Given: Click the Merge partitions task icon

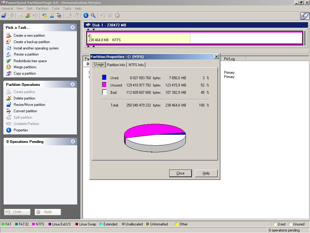Looking at the screenshot, I should tap(9, 67).
